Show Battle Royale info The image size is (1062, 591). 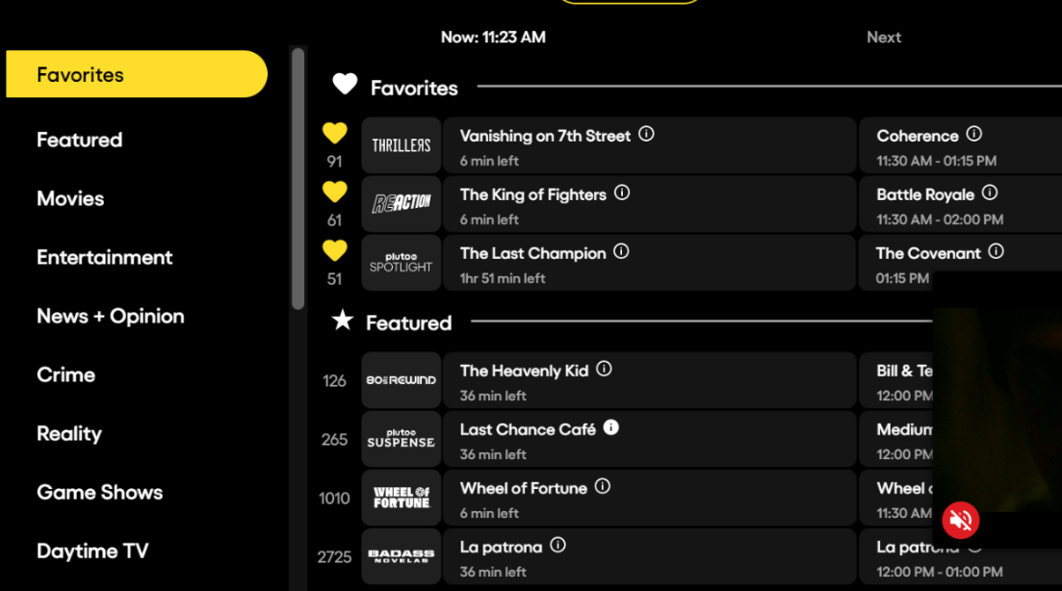pos(990,193)
